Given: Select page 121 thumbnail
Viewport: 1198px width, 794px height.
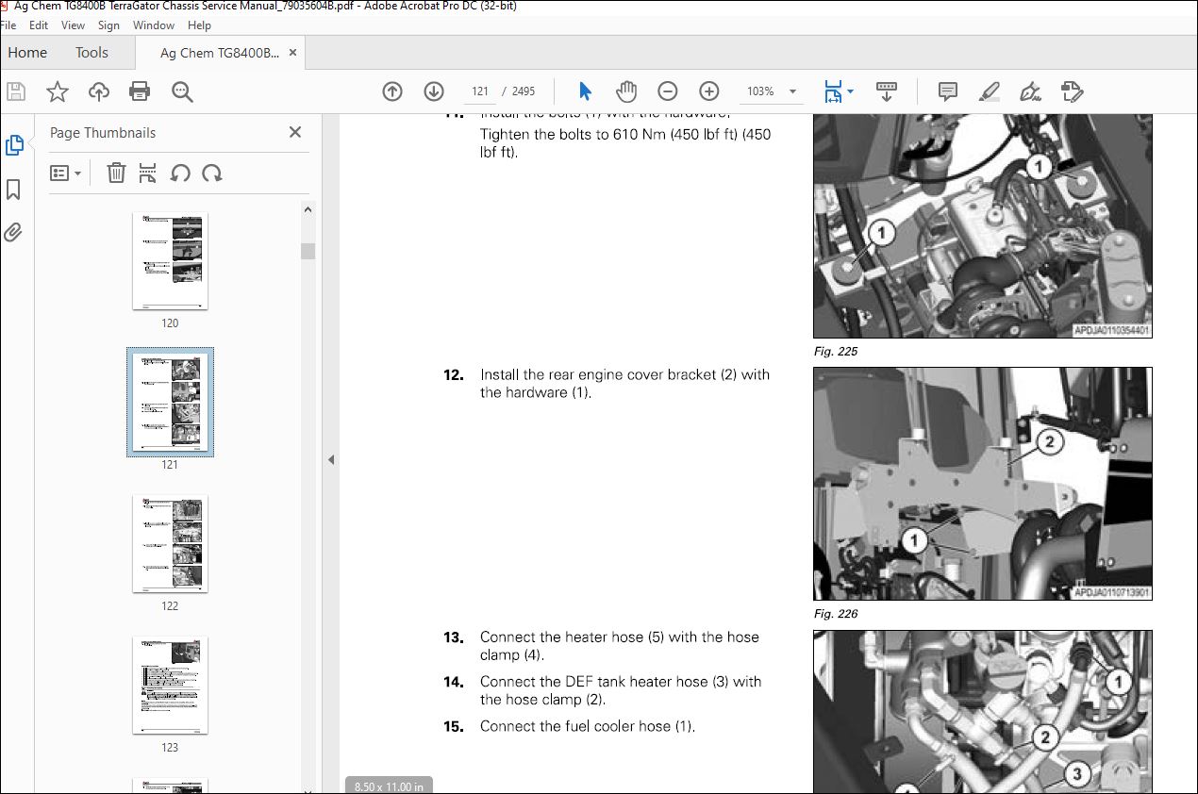Looking at the screenshot, I should pyautogui.click(x=170, y=403).
